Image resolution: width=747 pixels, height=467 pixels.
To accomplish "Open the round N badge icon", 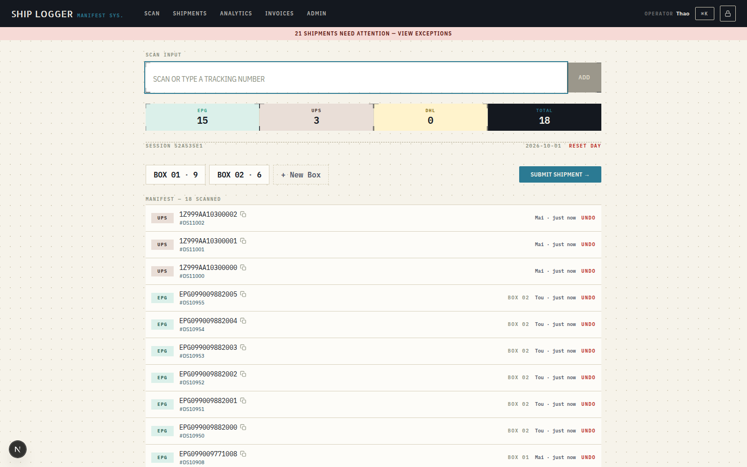I will (18, 449).
